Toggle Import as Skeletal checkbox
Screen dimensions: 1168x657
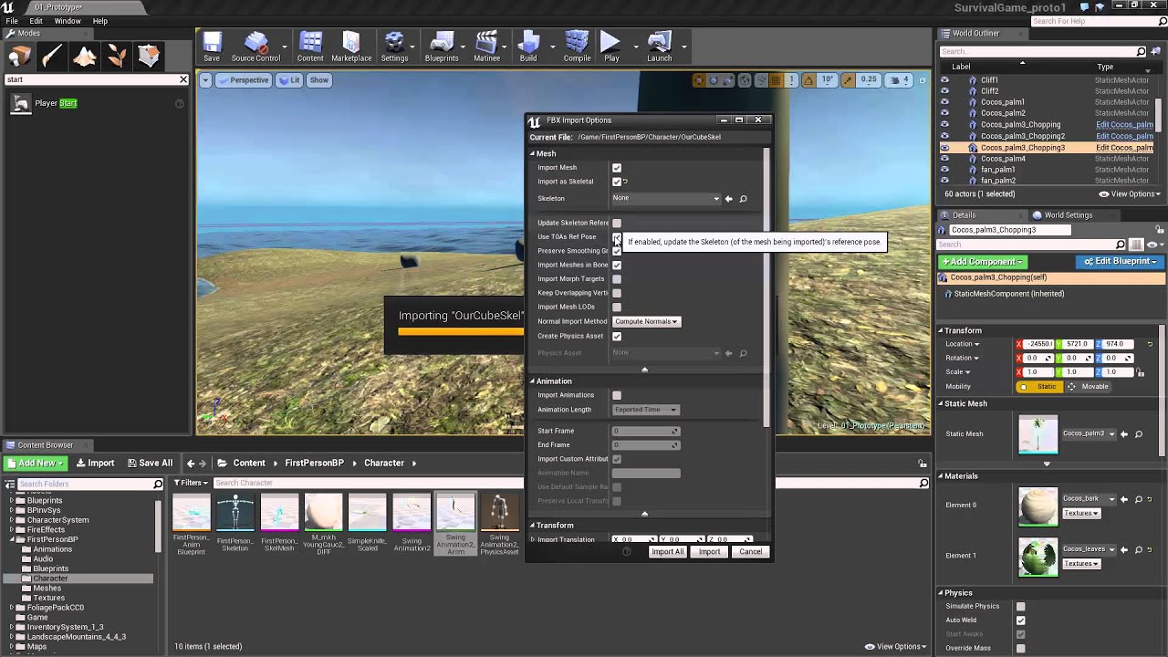coord(617,182)
